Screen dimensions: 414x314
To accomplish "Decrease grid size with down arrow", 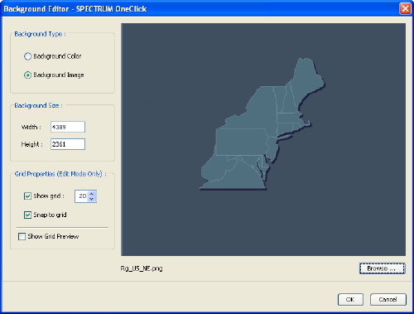I will tap(92, 199).
